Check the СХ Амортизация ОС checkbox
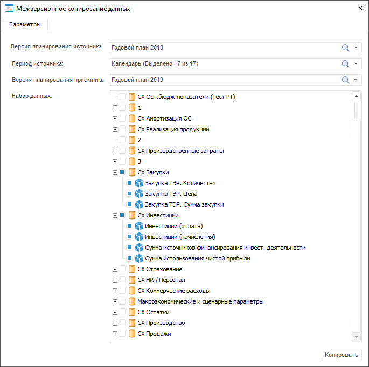 122,118
